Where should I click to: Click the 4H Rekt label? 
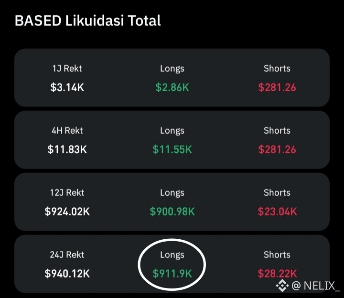point(67,130)
